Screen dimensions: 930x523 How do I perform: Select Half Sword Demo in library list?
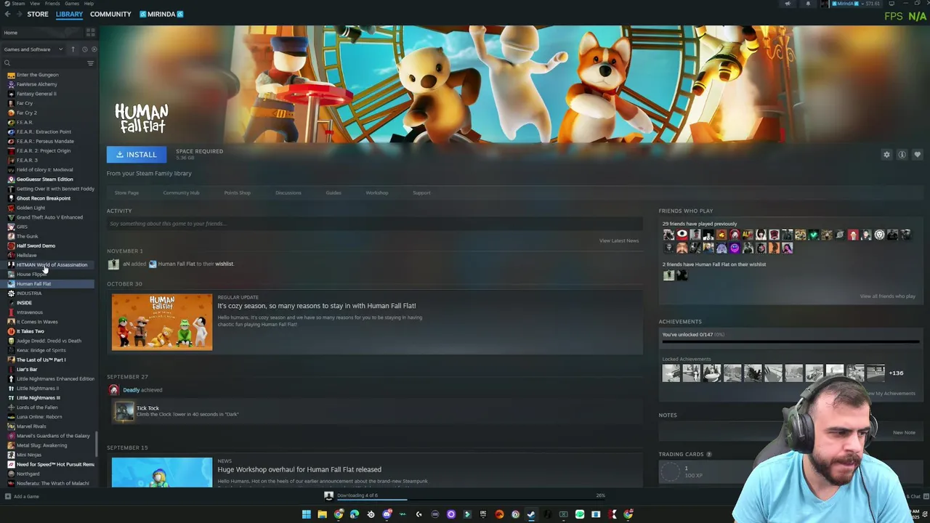click(36, 246)
